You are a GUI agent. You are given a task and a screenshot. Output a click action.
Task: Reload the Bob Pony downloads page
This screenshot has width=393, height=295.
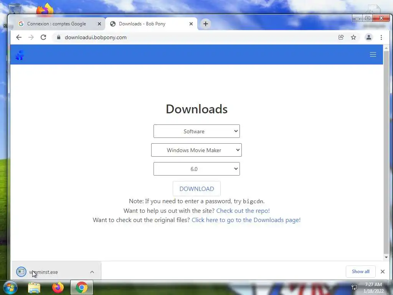[43, 37]
